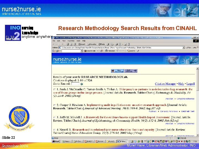Check the box for citation 4 Newell R.
The width and height of the screenshot is (199, 149).
click(x=54, y=130)
